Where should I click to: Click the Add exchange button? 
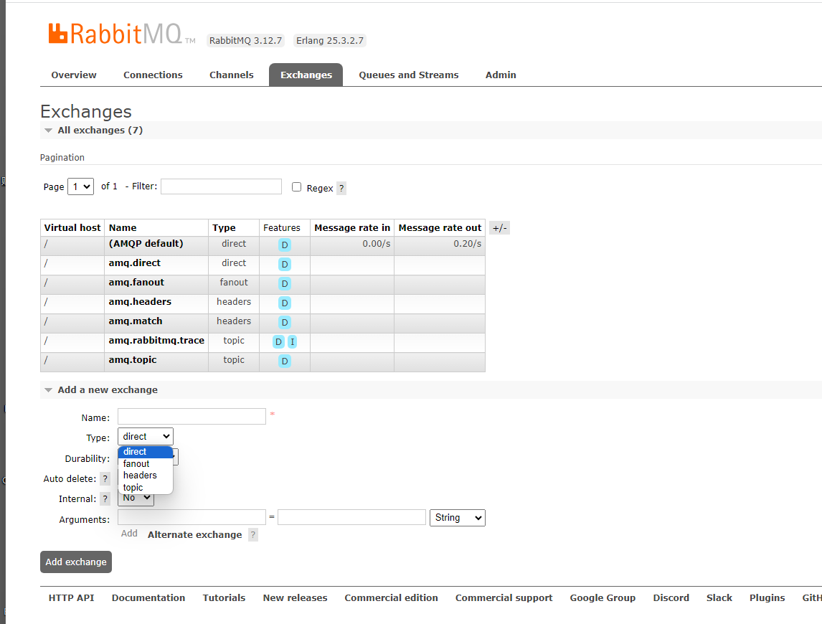(x=76, y=562)
